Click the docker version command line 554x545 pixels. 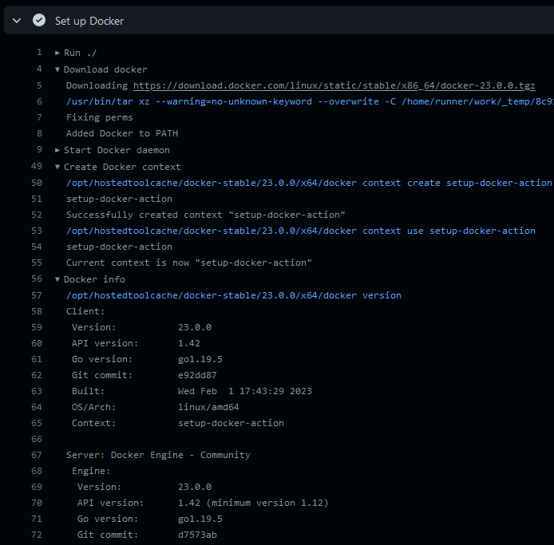click(233, 295)
